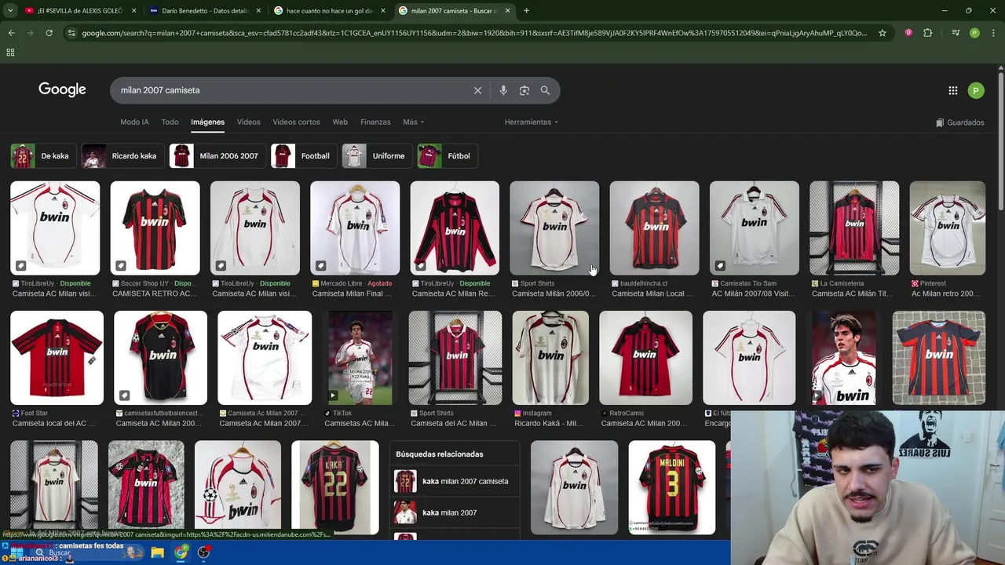This screenshot has height=565, width=1005.
Task: Reload the page
Action: pos(49,33)
